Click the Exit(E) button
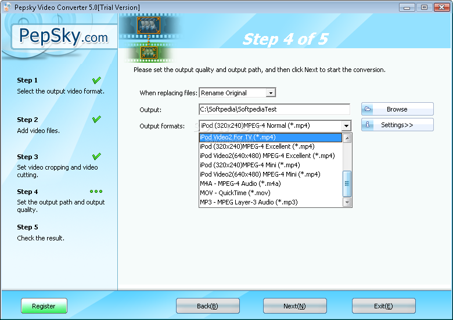Image resolution: width=453 pixels, height=320 pixels. coord(384,306)
